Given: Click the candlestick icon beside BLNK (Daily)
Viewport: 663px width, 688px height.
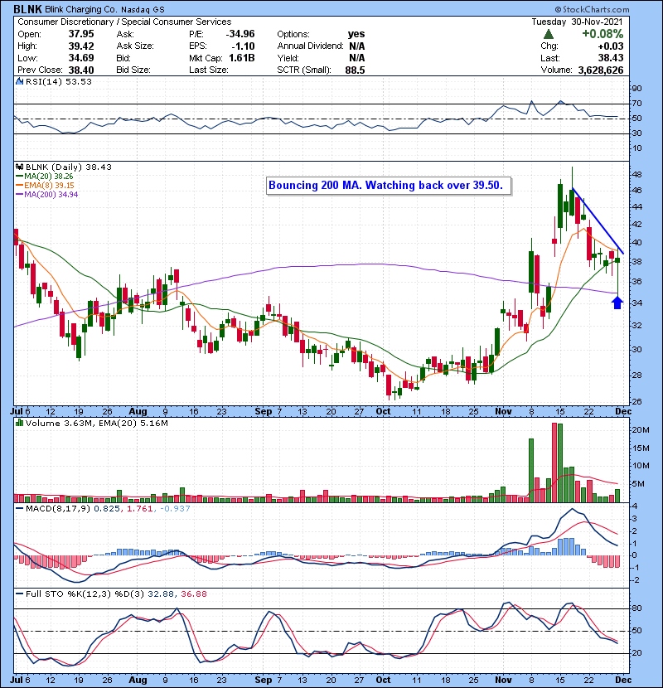Looking at the screenshot, I should [19, 167].
